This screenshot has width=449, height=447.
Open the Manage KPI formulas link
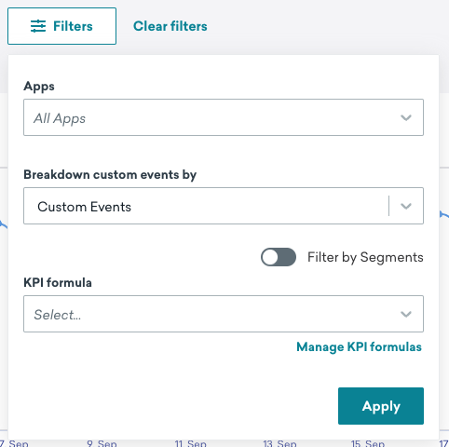click(x=359, y=347)
